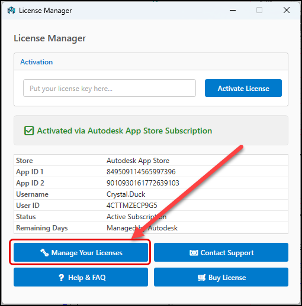The height and width of the screenshot is (306, 302).
Task: Select the username 'Crystal.Duck'
Action: coord(126,194)
